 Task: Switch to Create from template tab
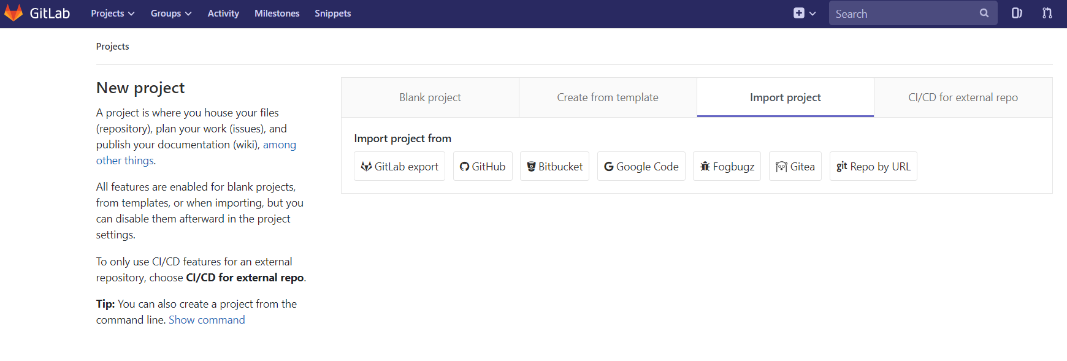(608, 97)
